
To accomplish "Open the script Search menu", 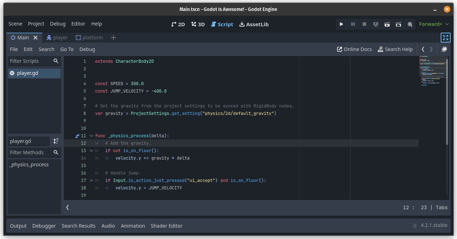I will [x=46, y=49].
